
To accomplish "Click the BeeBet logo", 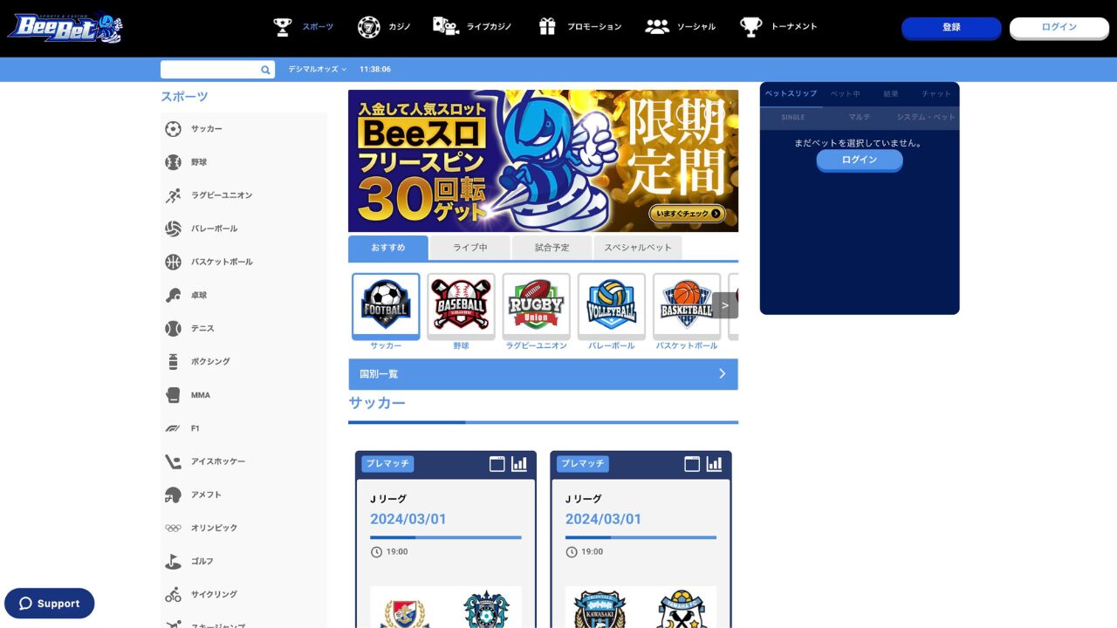I will (65, 27).
